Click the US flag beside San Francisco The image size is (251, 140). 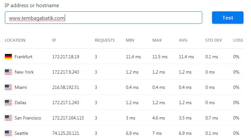[x=8, y=118]
